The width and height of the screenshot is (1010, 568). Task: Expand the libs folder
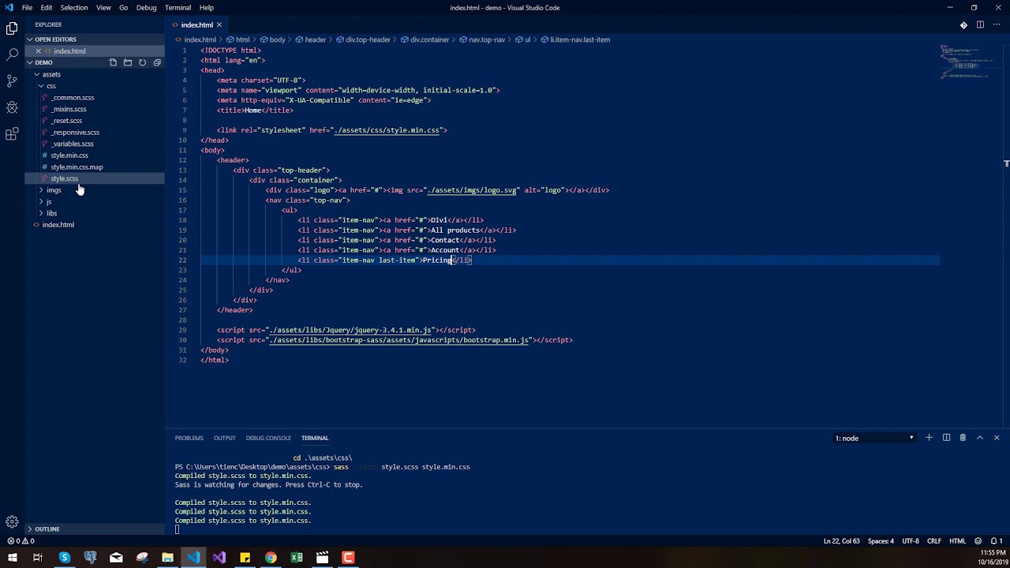(x=51, y=213)
